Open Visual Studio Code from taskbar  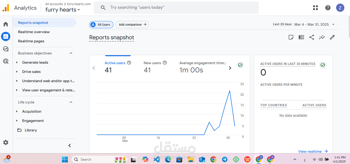pyautogui.click(x=156, y=159)
